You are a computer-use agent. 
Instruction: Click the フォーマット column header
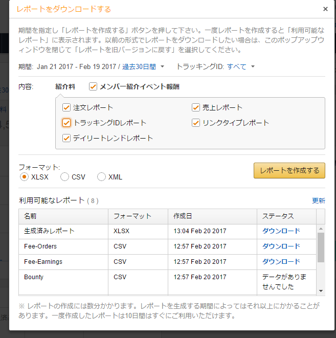138,216
